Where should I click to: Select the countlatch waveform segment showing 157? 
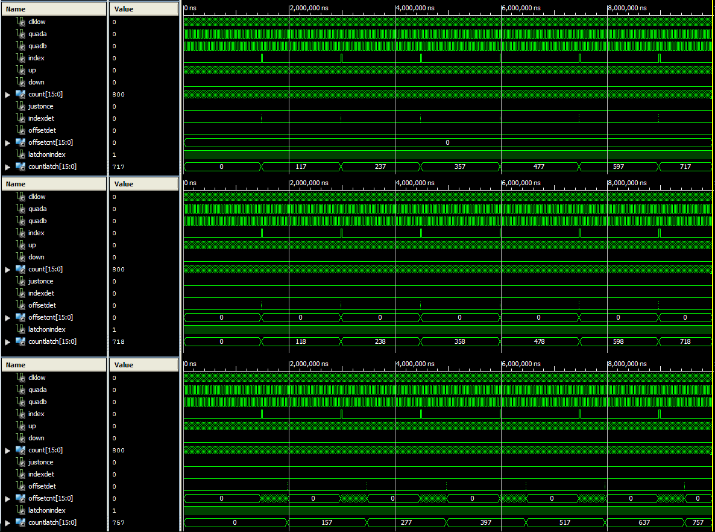[x=327, y=522]
